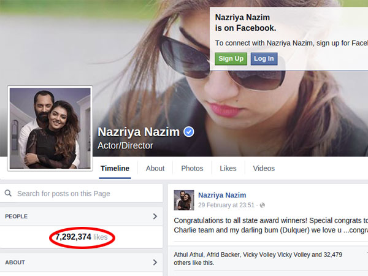Click the 7,292,374 likes count
The height and width of the screenshot is (276, 368).
tap(82, 237)
